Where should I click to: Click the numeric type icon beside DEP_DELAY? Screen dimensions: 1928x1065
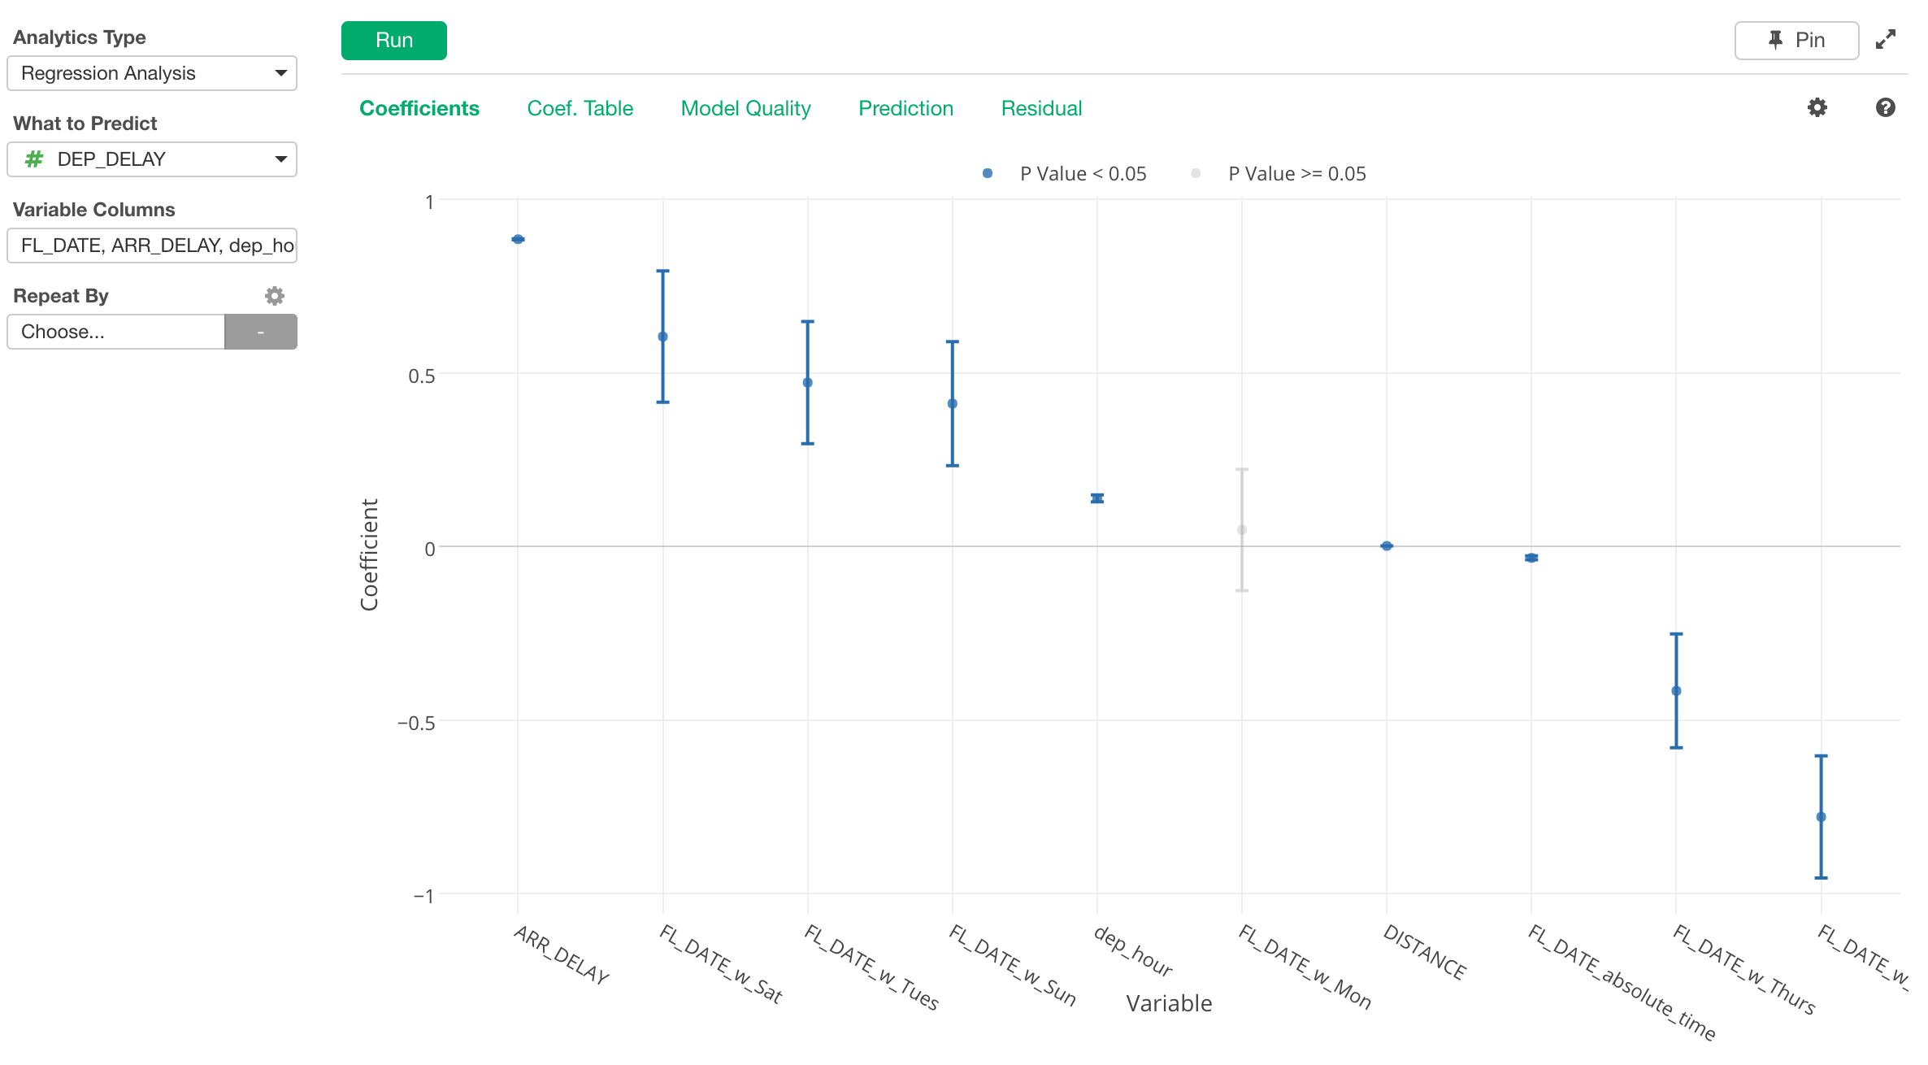coord(33,159)
